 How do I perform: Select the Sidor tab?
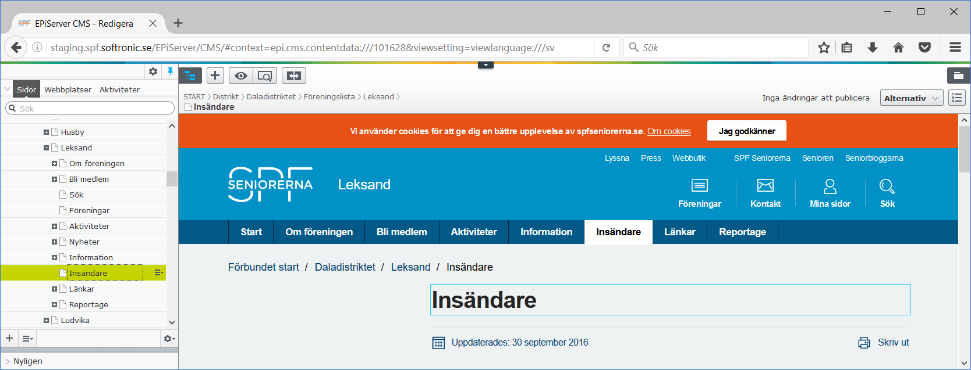point(26,89)
